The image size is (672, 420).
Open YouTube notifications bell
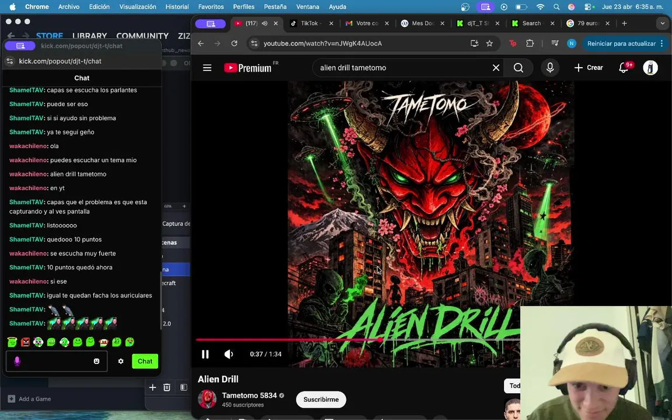[x=624, y=68]
